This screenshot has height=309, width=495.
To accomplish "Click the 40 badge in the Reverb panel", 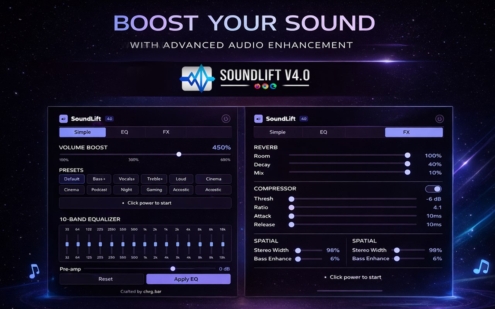I will (304, 119).
